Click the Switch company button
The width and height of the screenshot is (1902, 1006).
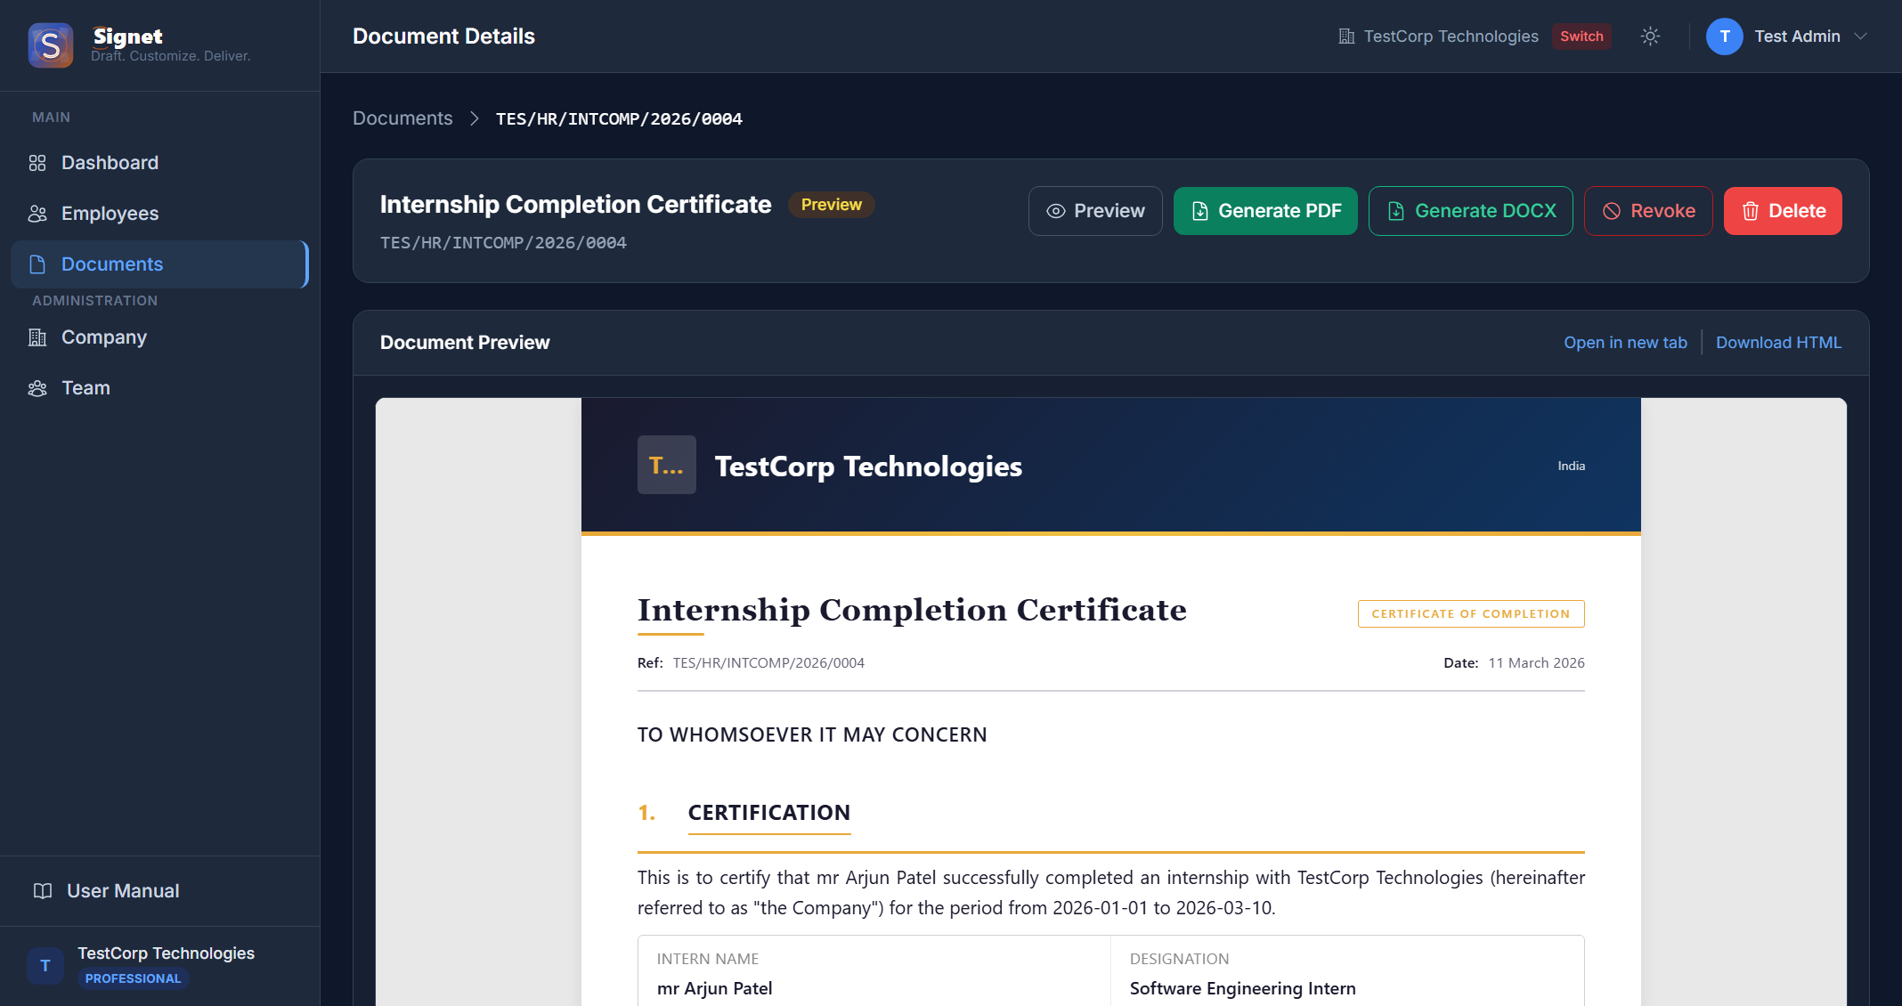tap(1581, 37)
